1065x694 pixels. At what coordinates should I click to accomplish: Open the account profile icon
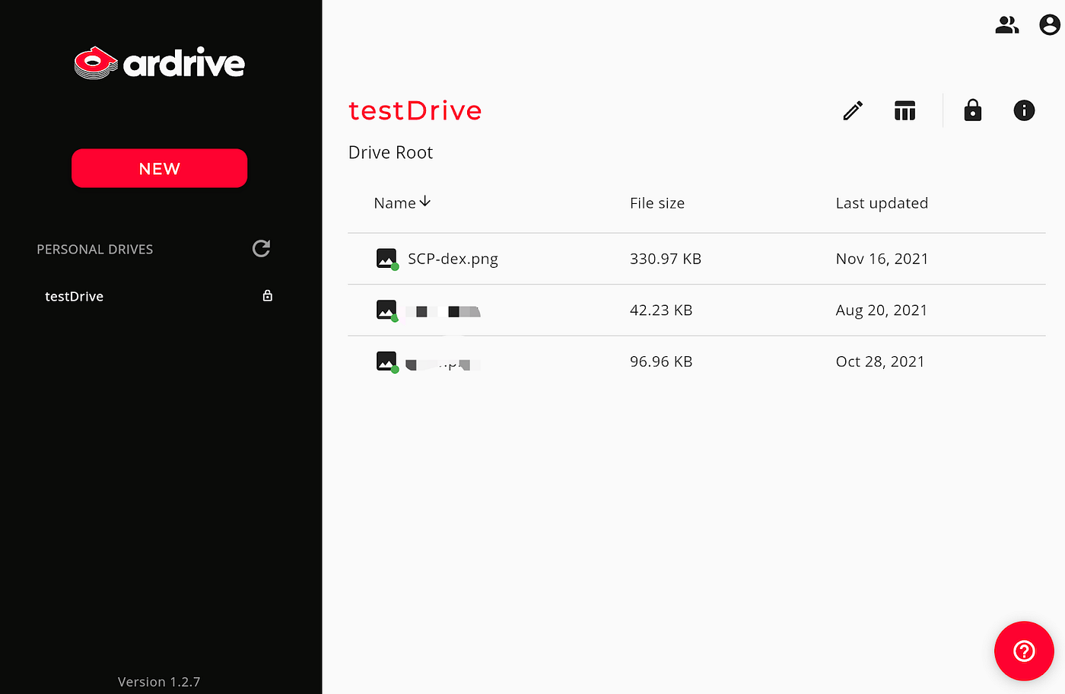[x=1050, y=25]
